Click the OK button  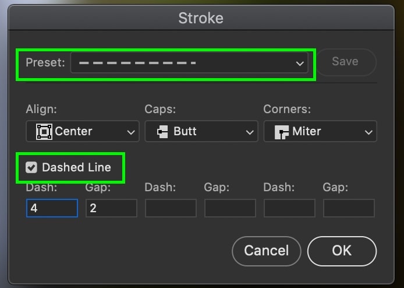(342, 251)
